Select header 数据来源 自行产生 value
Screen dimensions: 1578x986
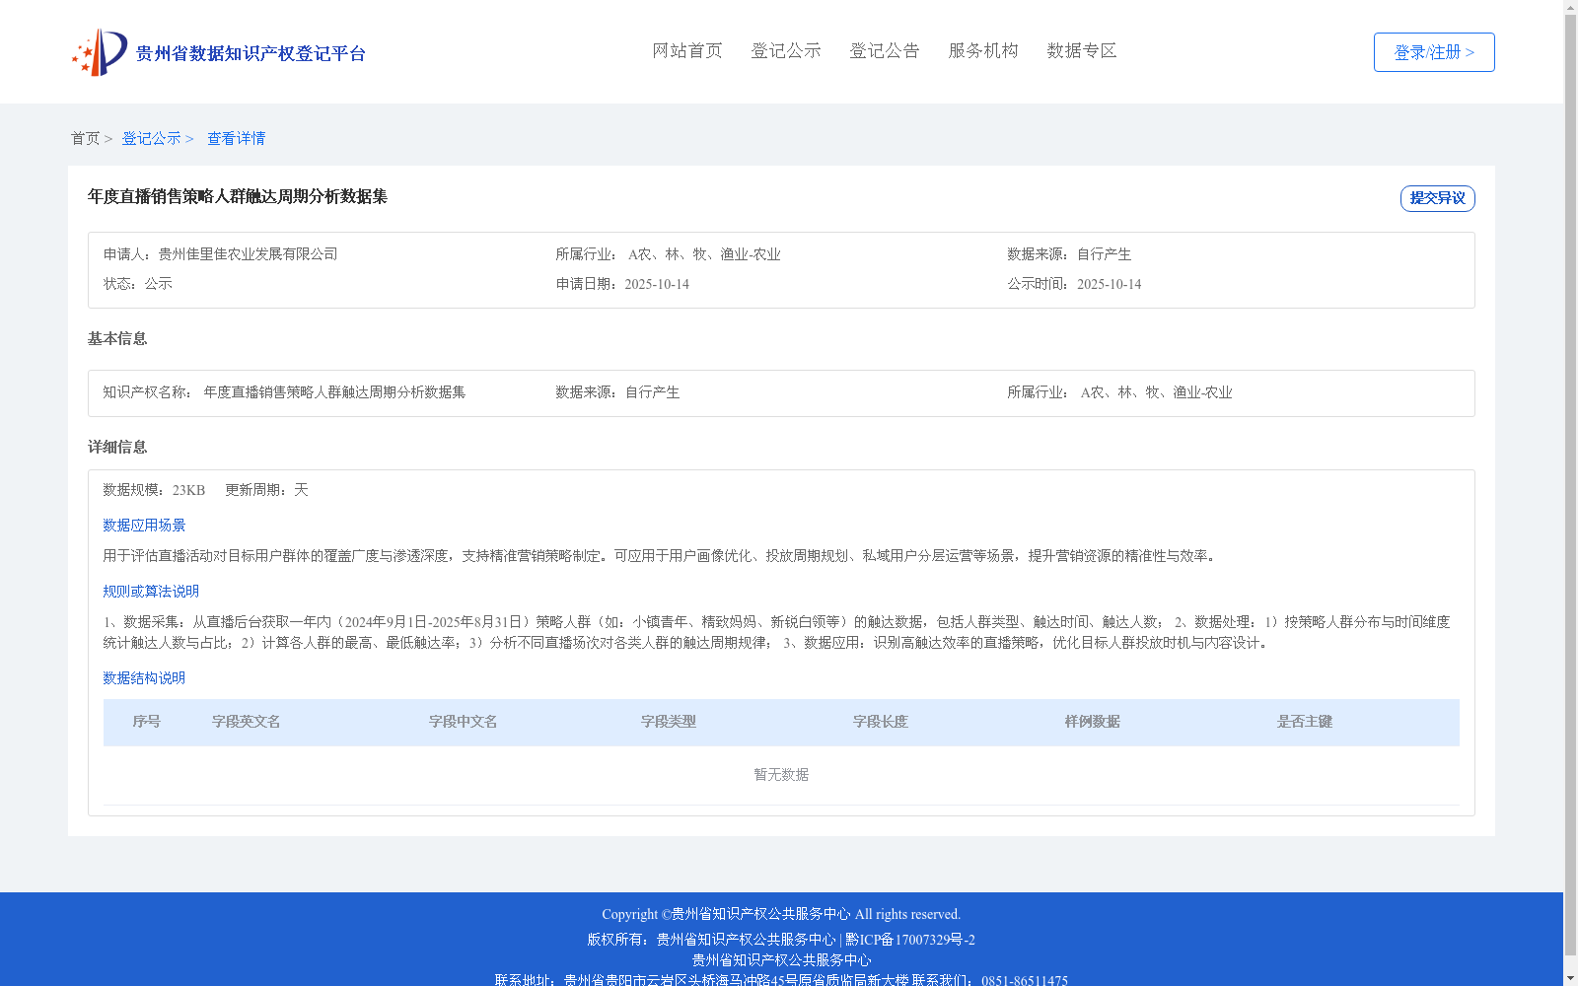[x=1104, y=254]
